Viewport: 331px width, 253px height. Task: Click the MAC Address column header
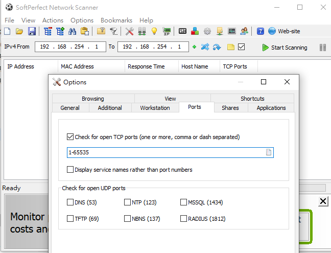click(x=91, y=66)
